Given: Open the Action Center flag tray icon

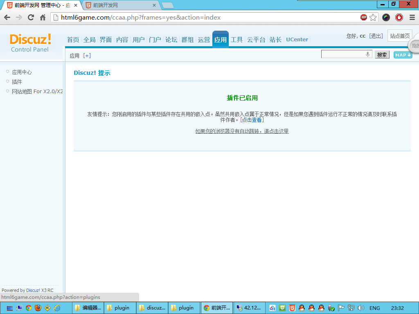Looking at the screenshot, I should (341, 308).
